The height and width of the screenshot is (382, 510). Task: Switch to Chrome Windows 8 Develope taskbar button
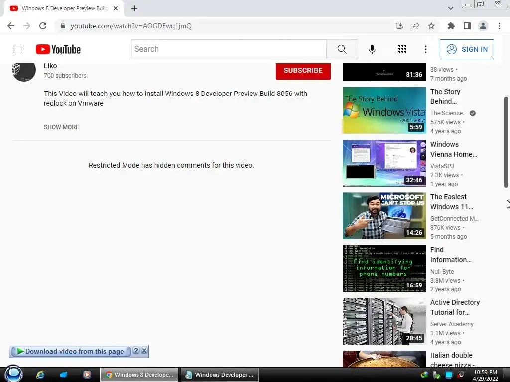click(x=139, y=375)
